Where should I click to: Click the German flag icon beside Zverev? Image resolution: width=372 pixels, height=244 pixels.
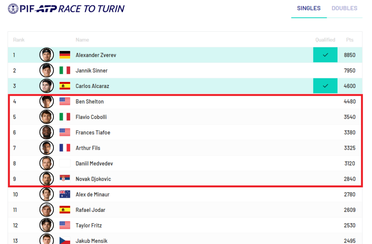[x=65, y=55]
